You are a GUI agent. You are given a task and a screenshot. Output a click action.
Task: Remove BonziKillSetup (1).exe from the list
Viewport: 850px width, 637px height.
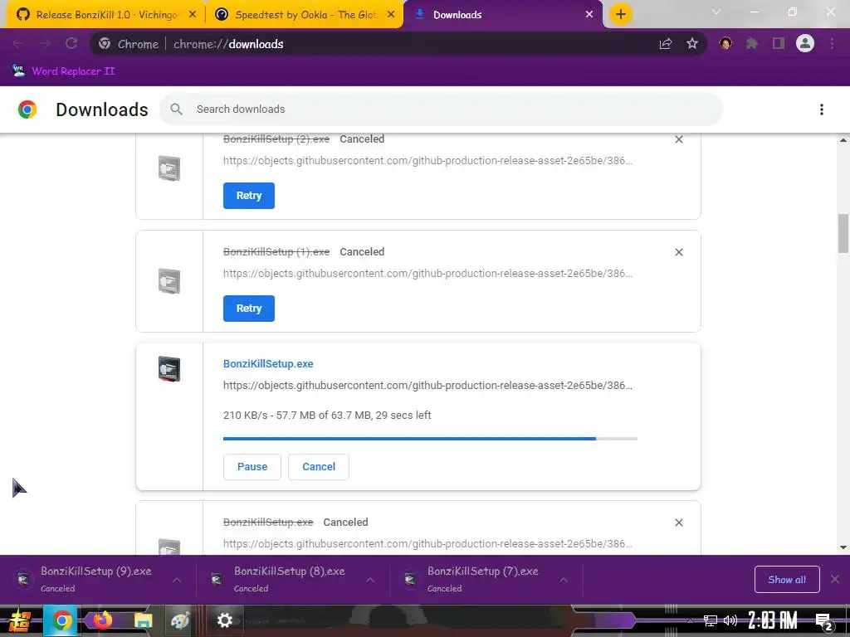[679, 252]
